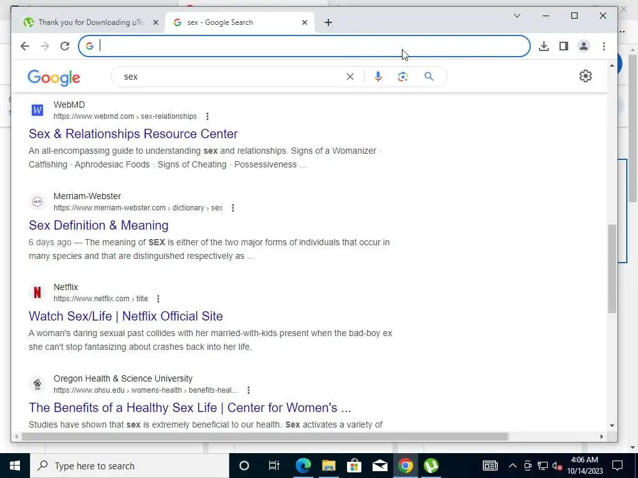Go back using the browser back arrow

[25, 46]
